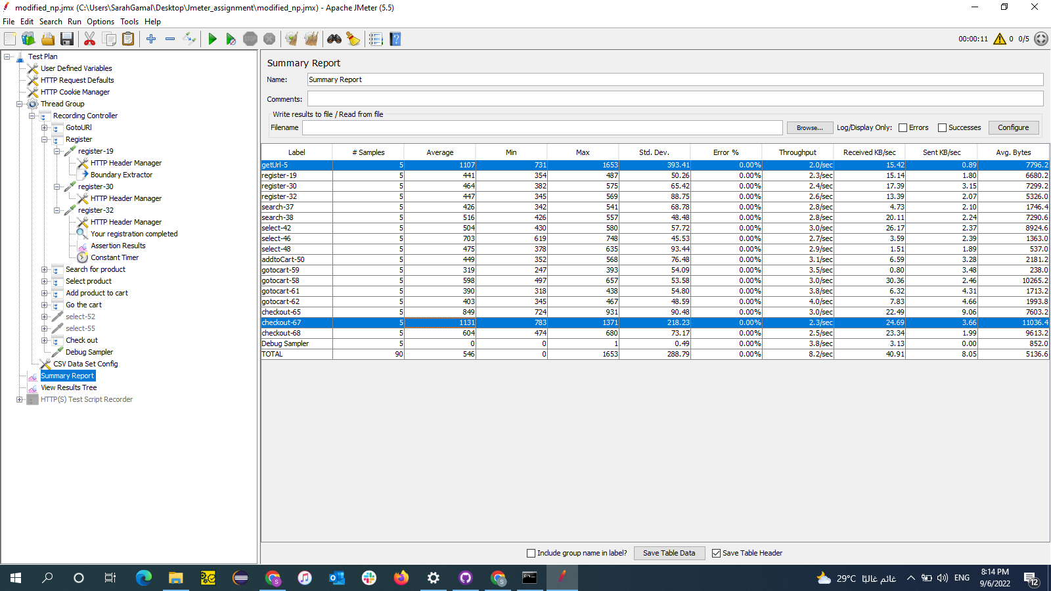Image resolution: width=1051 pixels, height=591 pixels.
Task: Click the Cut scissors icon
Action: click(x=90, y=39)
